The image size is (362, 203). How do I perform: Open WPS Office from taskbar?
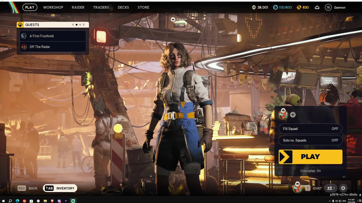point(24,201)
